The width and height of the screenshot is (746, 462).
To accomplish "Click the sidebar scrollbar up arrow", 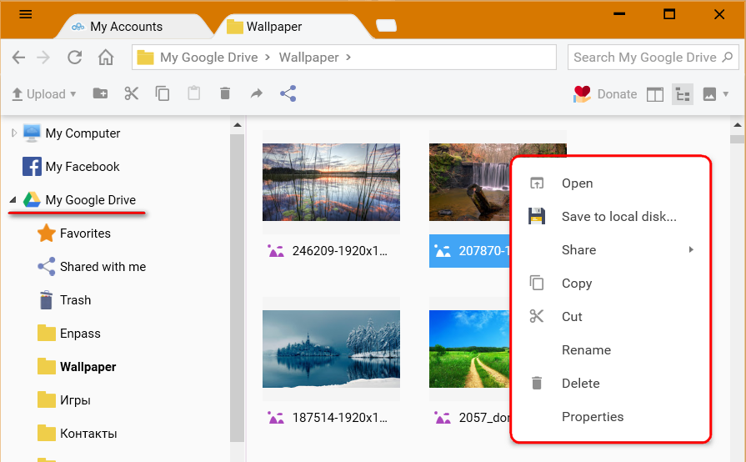I will tap(238, 125).
